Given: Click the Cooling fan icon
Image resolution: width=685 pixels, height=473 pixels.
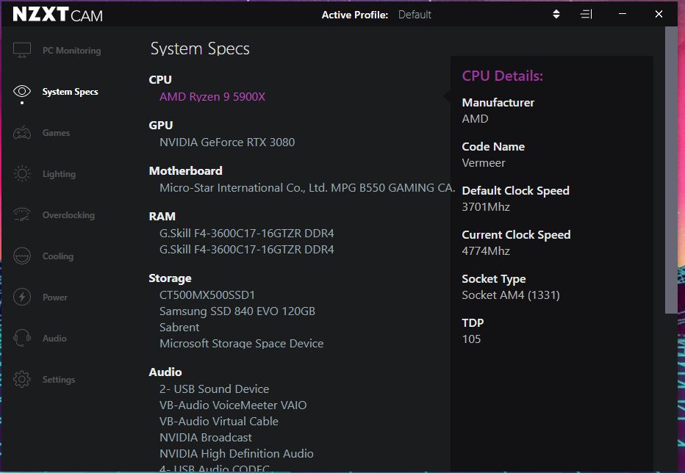Looking at the screenshot, I should point(22,256).
